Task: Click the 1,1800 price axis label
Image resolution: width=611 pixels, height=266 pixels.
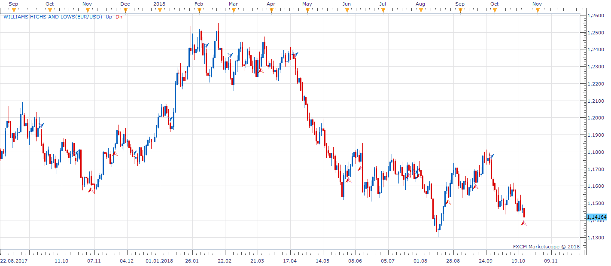Action: point(595,152)
